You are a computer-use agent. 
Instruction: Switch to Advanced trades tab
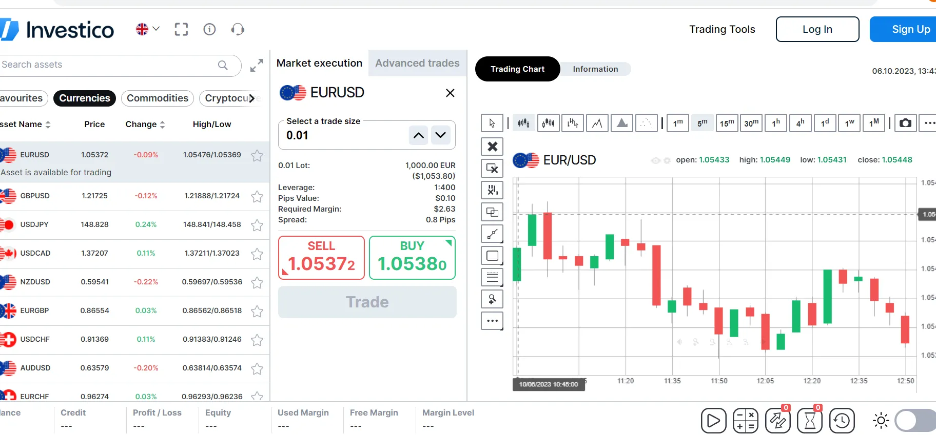coord(417,63)
